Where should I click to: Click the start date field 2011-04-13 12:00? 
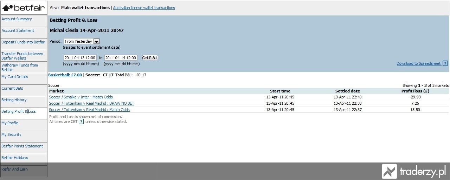[80, 58]
